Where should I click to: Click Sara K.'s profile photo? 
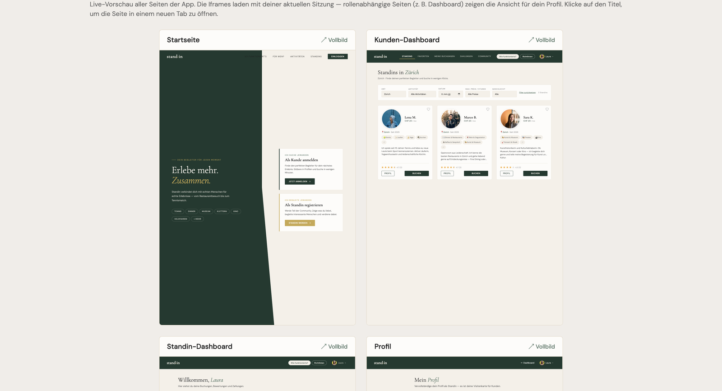coord(510,119)
